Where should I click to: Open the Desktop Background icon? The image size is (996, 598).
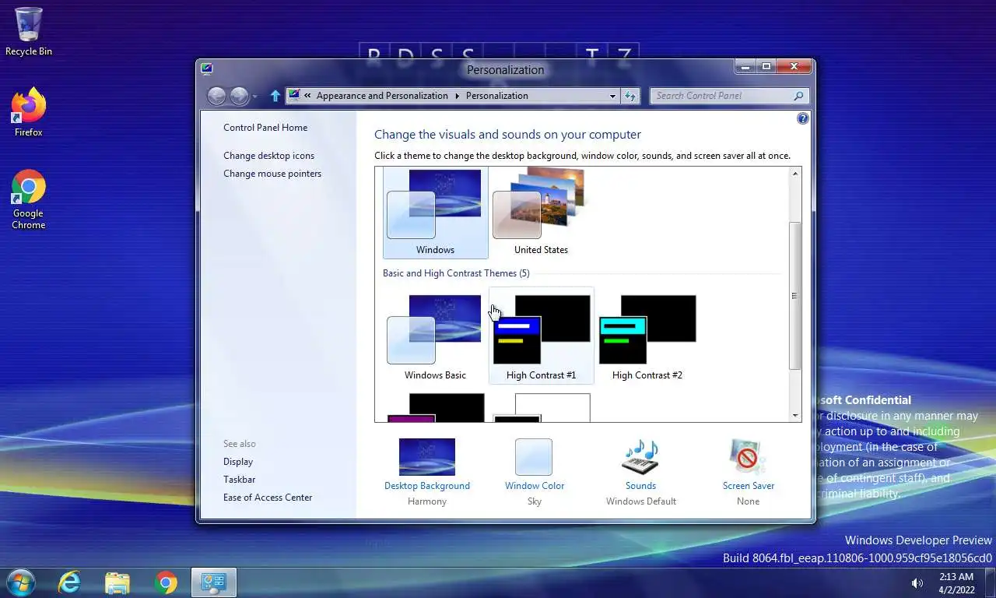coord(426,457)
